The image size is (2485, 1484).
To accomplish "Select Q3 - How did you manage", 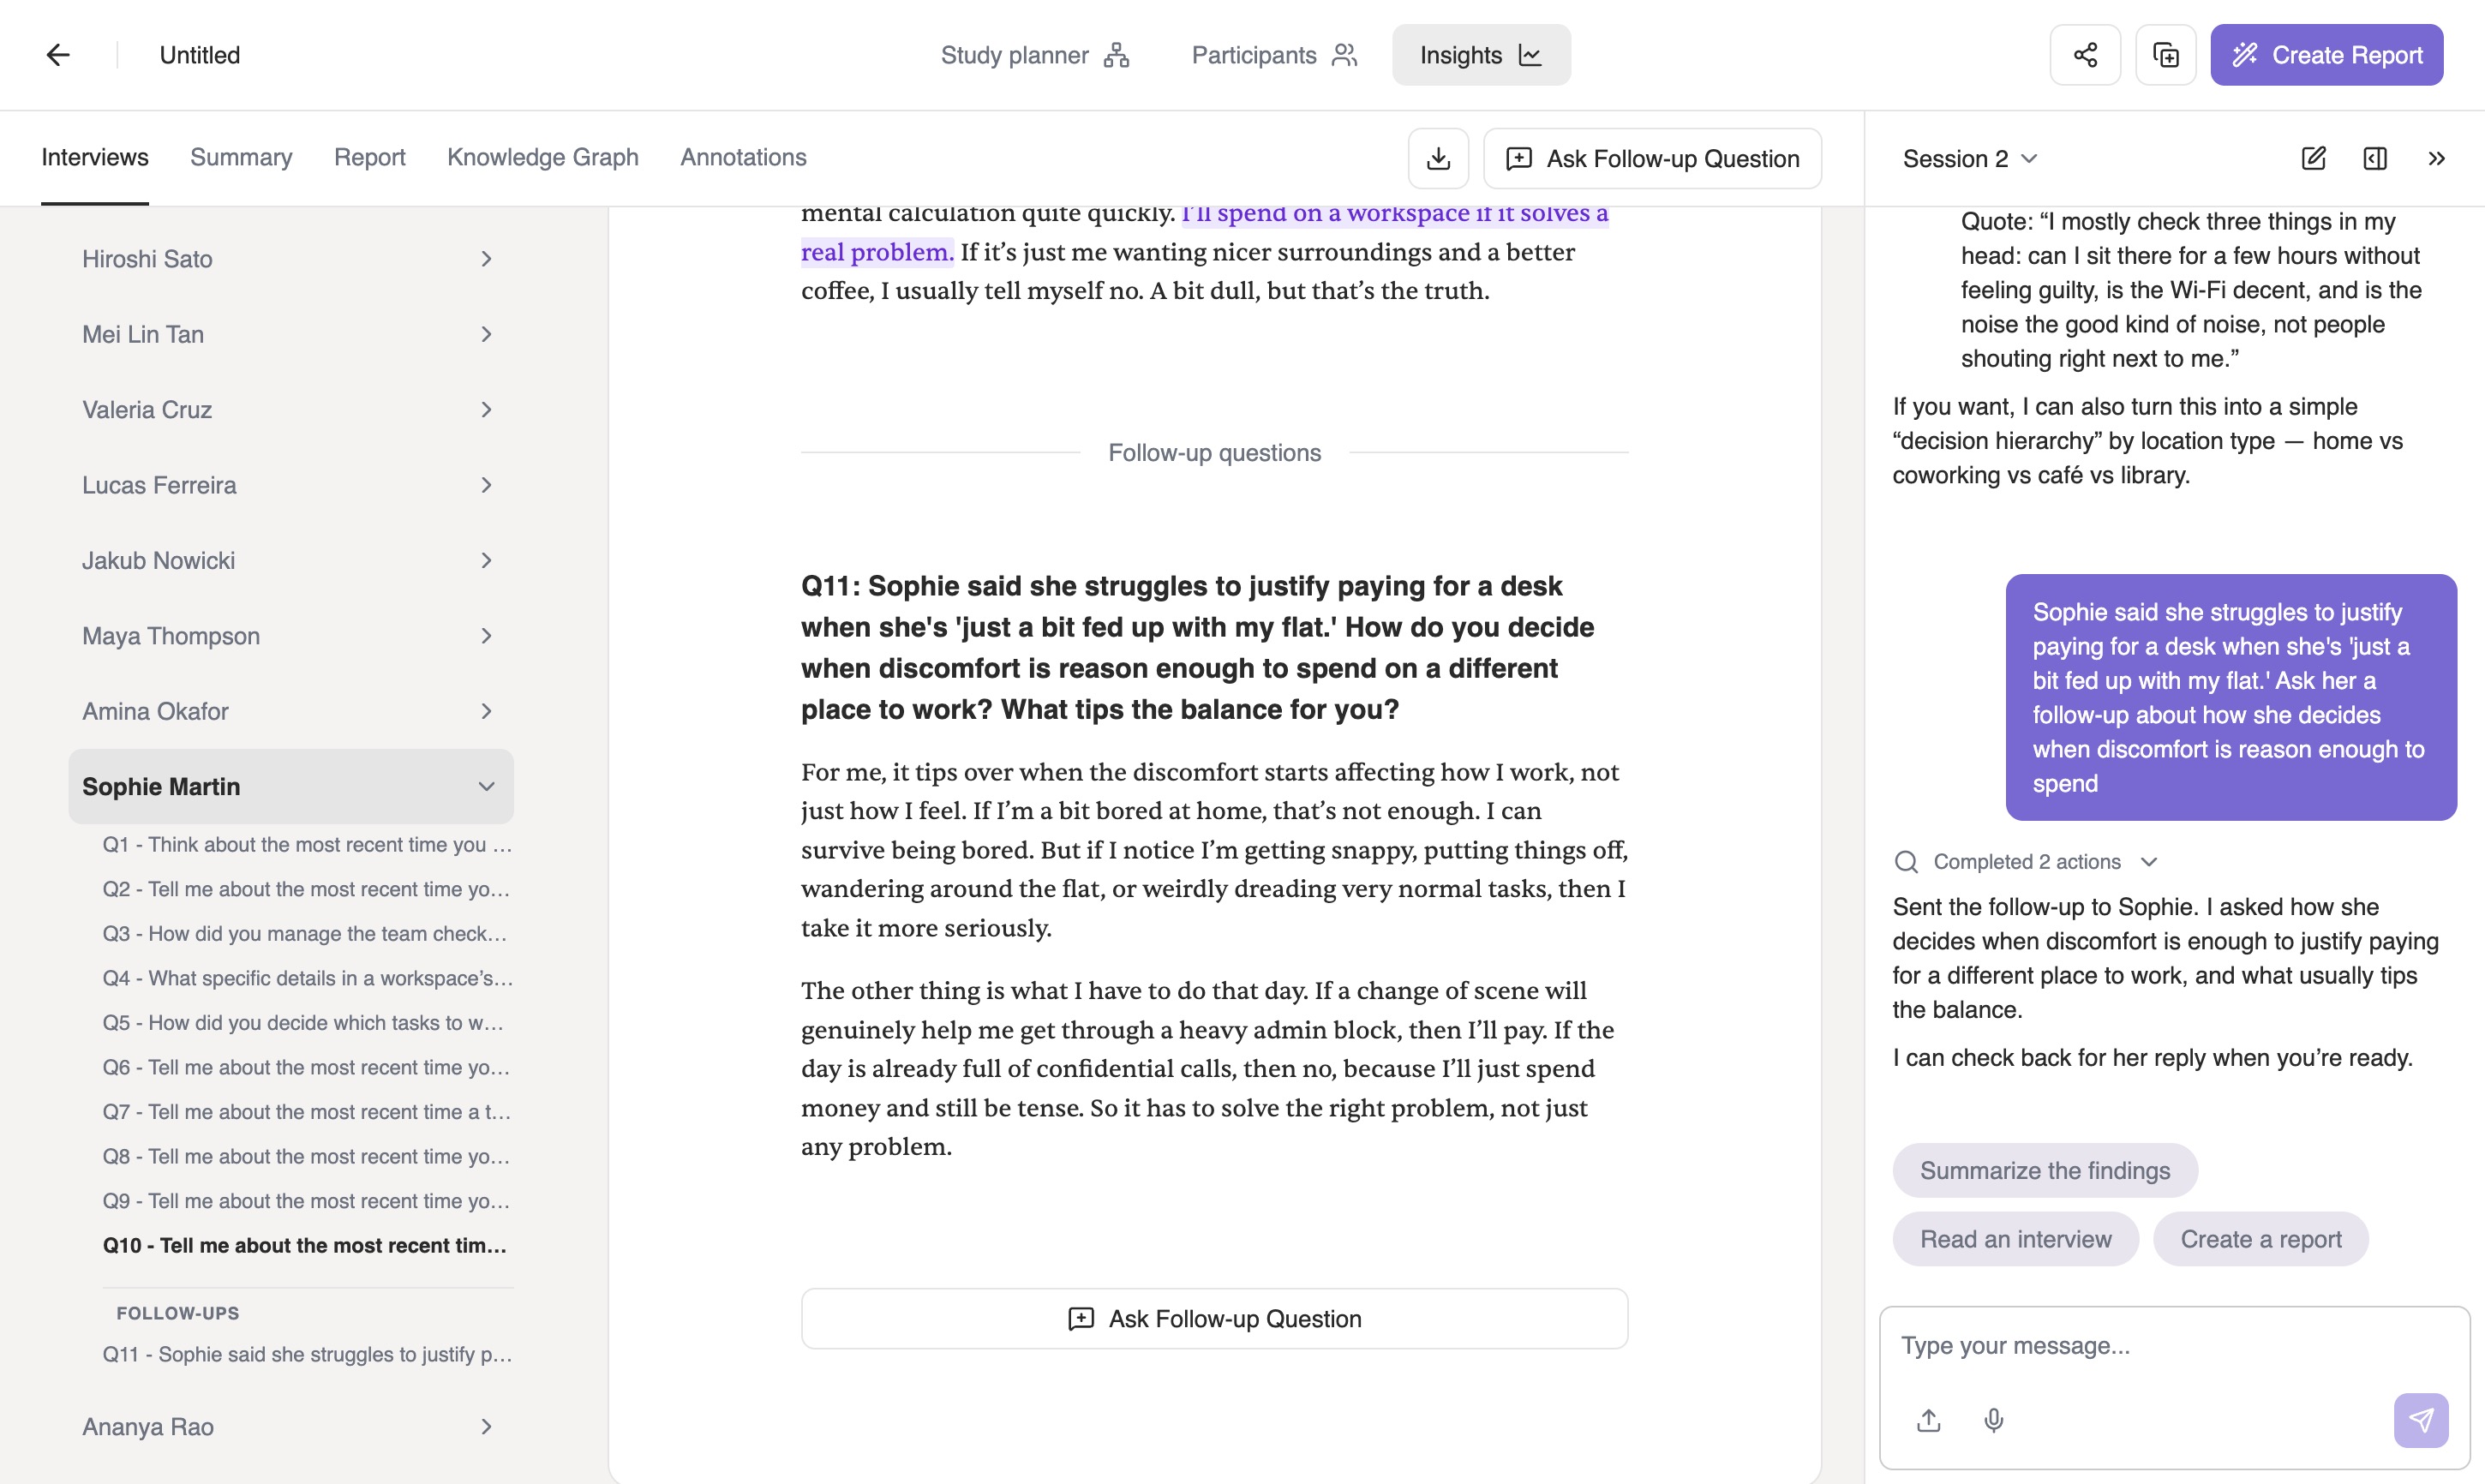I will pyautogui.click(x=307, y=933).
